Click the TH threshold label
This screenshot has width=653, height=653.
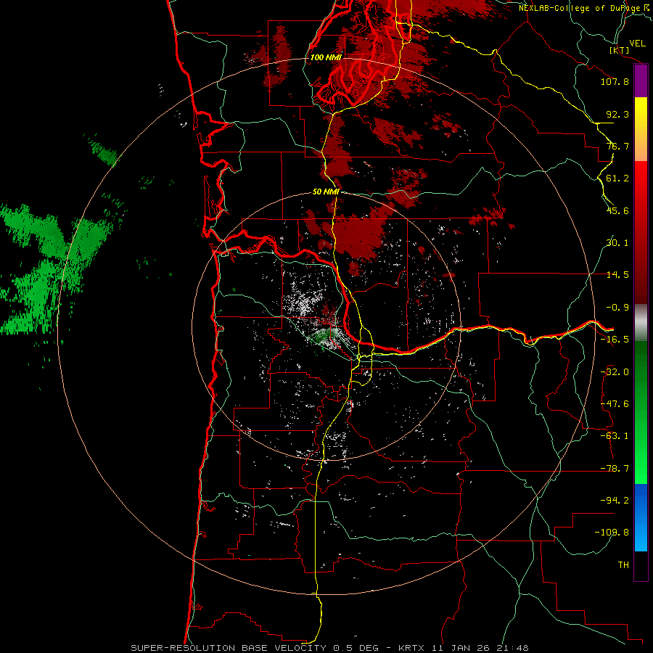(x=623, y=565)
